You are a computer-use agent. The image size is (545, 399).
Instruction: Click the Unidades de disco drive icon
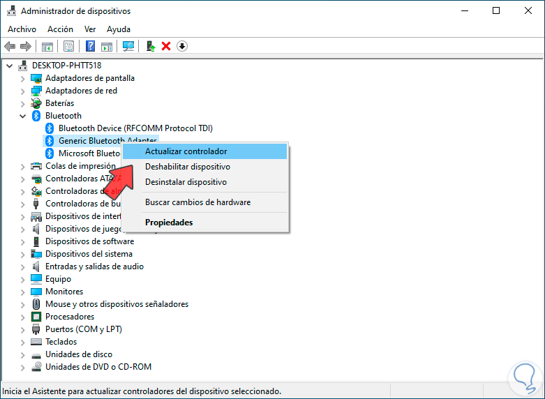36,356
